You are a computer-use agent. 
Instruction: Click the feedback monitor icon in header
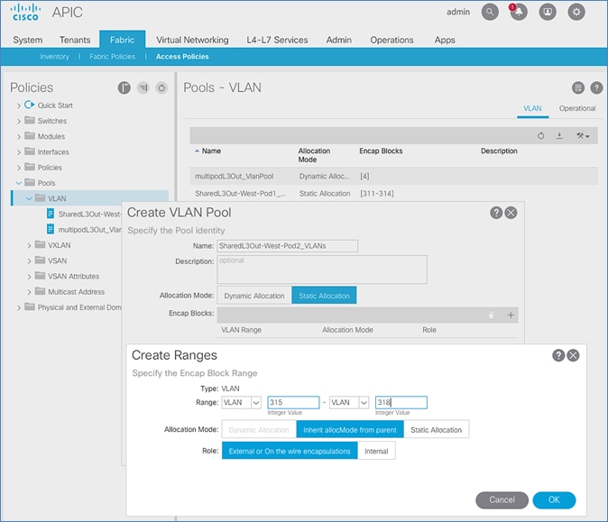548,12
